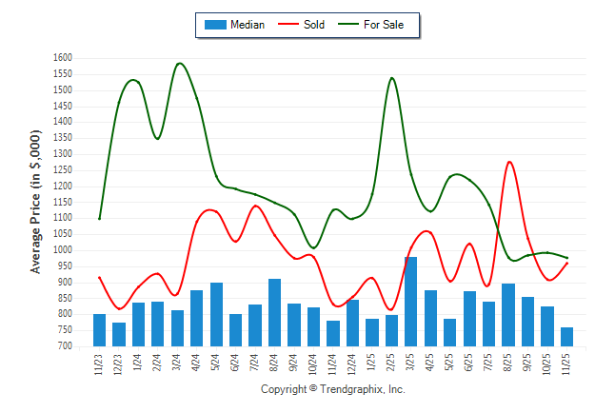Click the Trendgraphix copyright text

pyautogui.click(x=333, y=389)
